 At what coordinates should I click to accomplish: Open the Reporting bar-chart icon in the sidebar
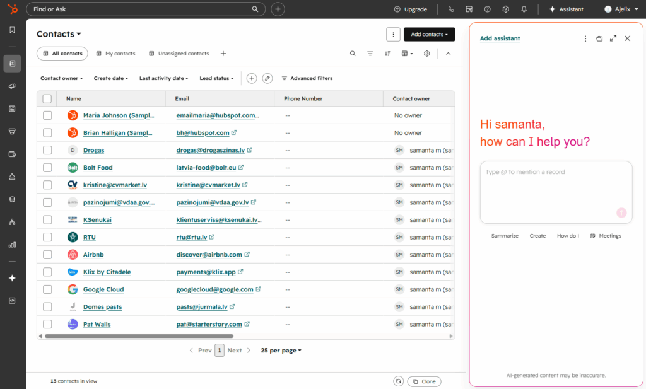(x=12, y=245)
